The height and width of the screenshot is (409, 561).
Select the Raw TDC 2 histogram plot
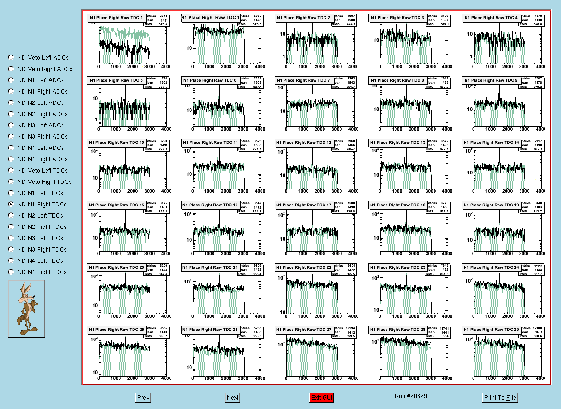pos(316,41)
